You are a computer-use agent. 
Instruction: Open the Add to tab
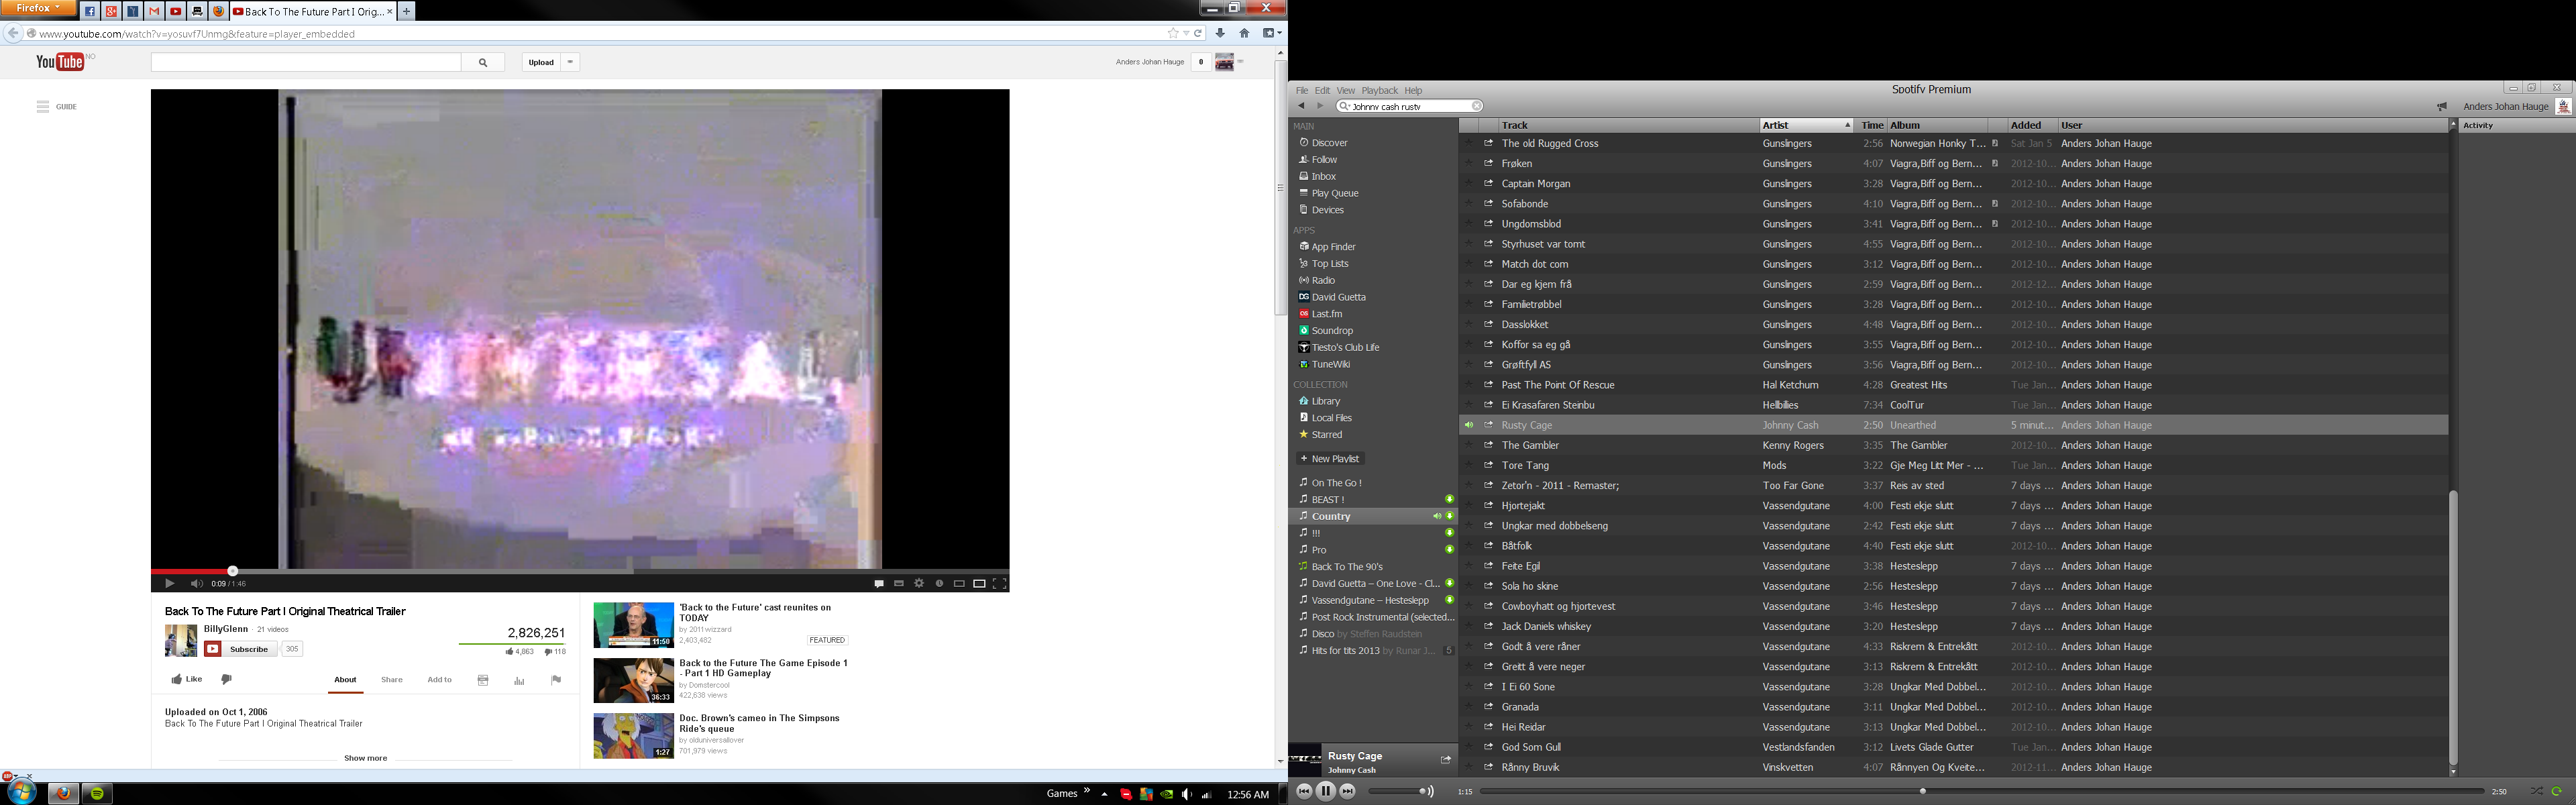pyautogui.click(x=439, y=680)
